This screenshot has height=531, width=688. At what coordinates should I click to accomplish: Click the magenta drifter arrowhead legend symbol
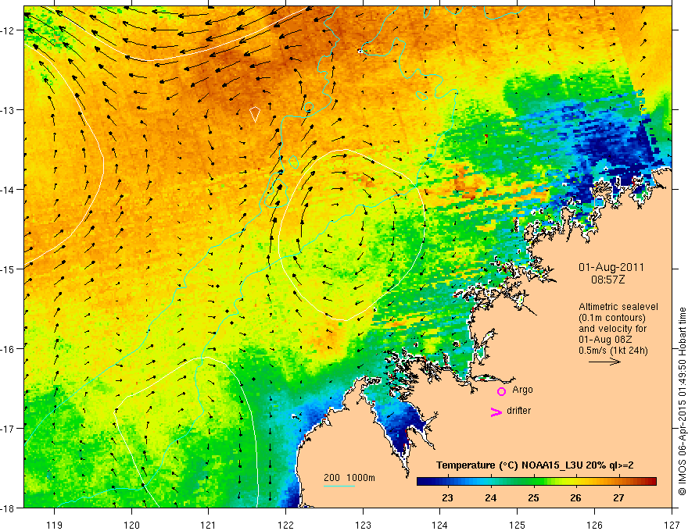pyautogui.click(x=496, y=412)
